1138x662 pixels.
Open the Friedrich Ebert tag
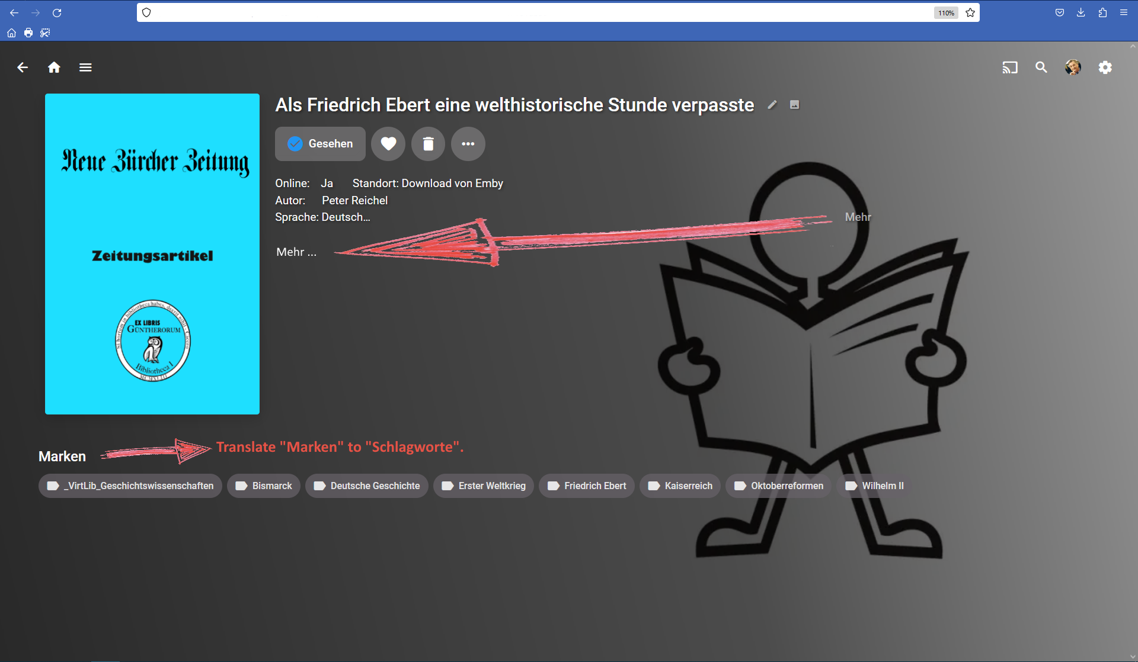(x=587, y=486)
